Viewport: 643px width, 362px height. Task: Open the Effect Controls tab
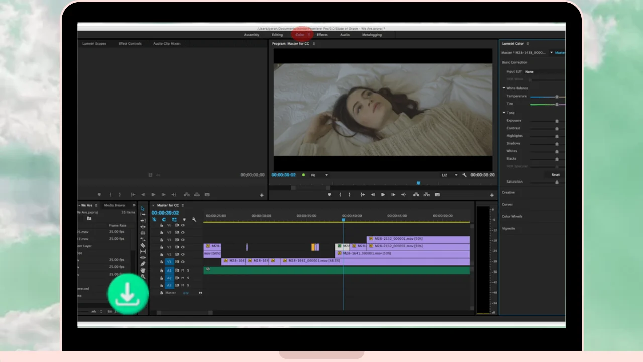(130, 44)
